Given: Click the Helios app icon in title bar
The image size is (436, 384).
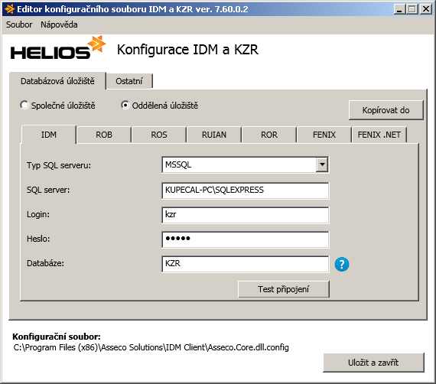Looking at the screenshot, I should coord(9,9).
